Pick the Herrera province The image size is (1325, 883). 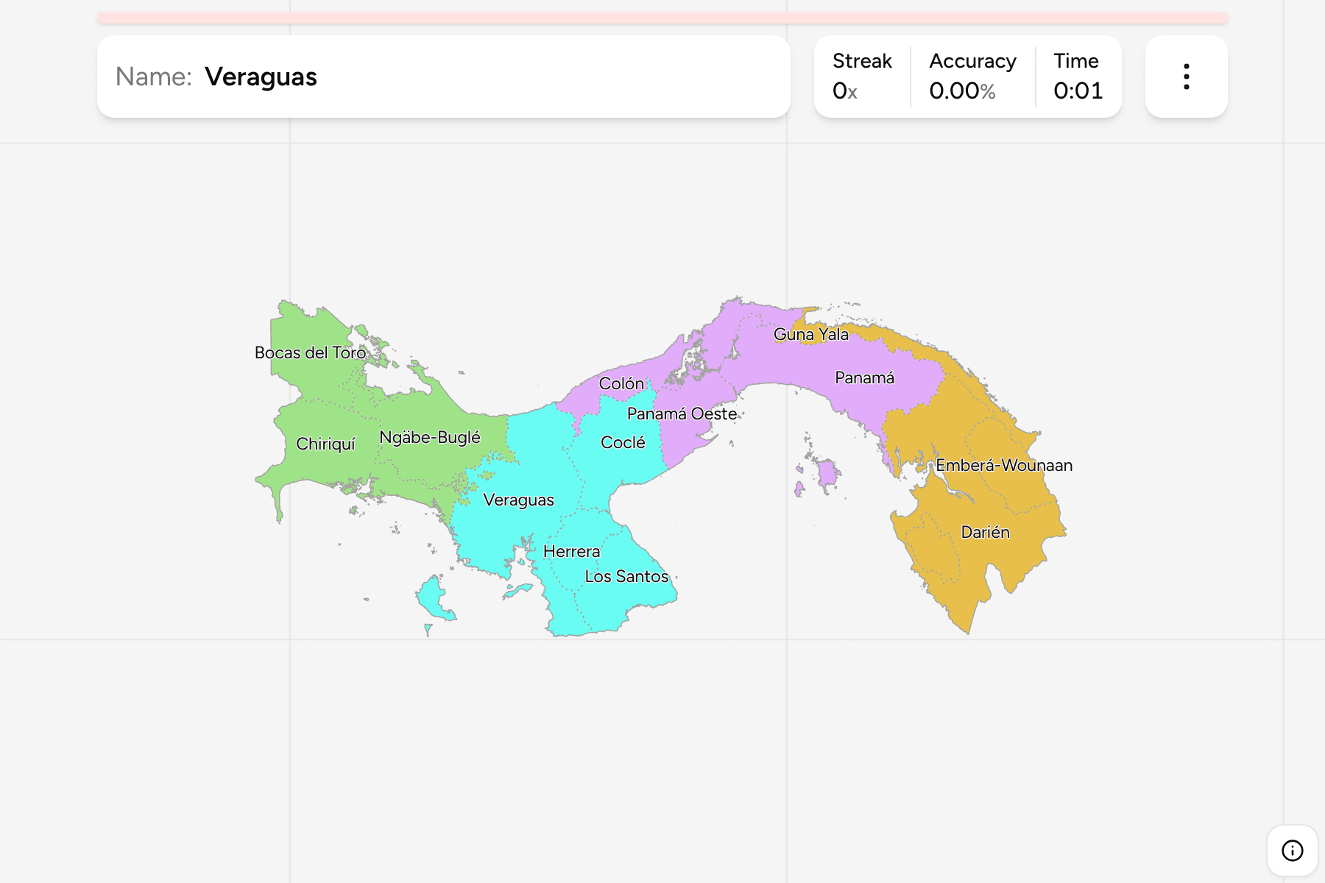[x=571, y=552]
